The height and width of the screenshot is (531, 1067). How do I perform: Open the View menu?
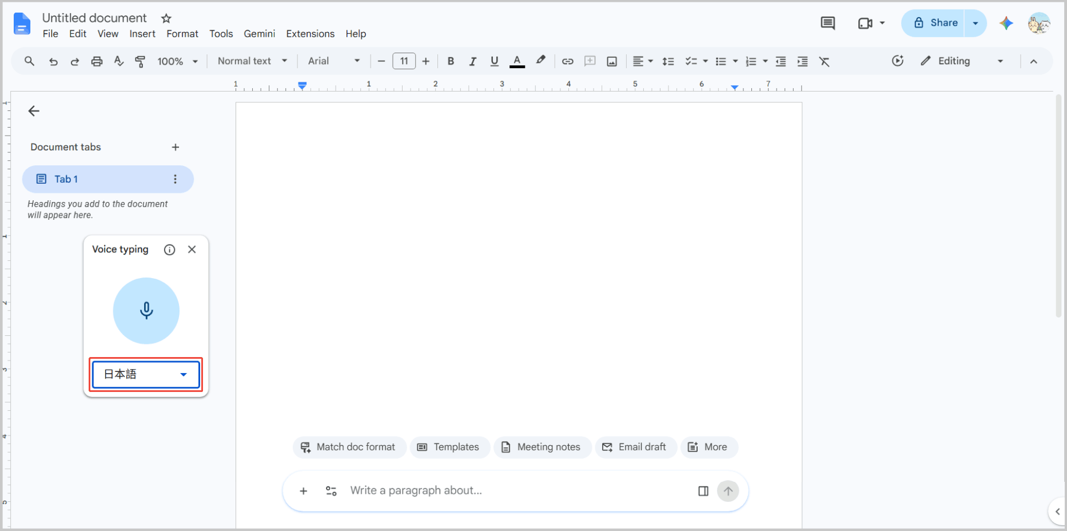coord(108,34)
